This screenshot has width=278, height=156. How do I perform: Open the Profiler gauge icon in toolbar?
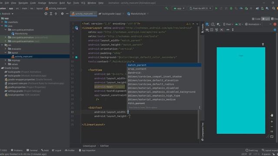click(x=241, y=8)
